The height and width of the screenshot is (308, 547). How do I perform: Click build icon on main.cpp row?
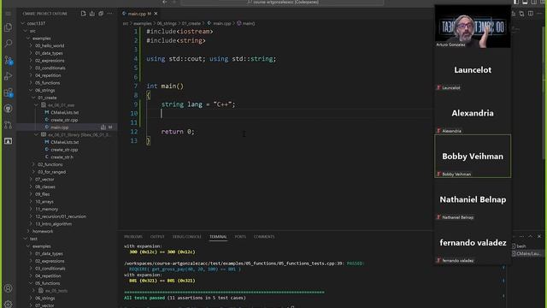103,127
